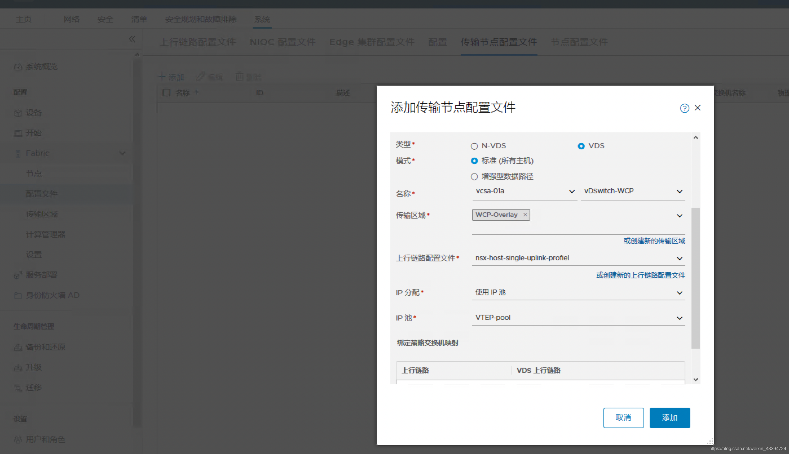
Task: Collapse the left sidebar with the double chevron
Action: tap(132, 39)
